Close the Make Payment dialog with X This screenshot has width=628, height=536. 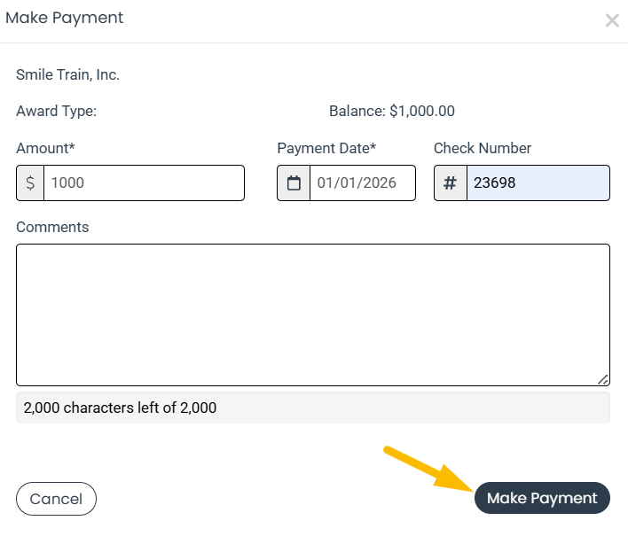612,20
